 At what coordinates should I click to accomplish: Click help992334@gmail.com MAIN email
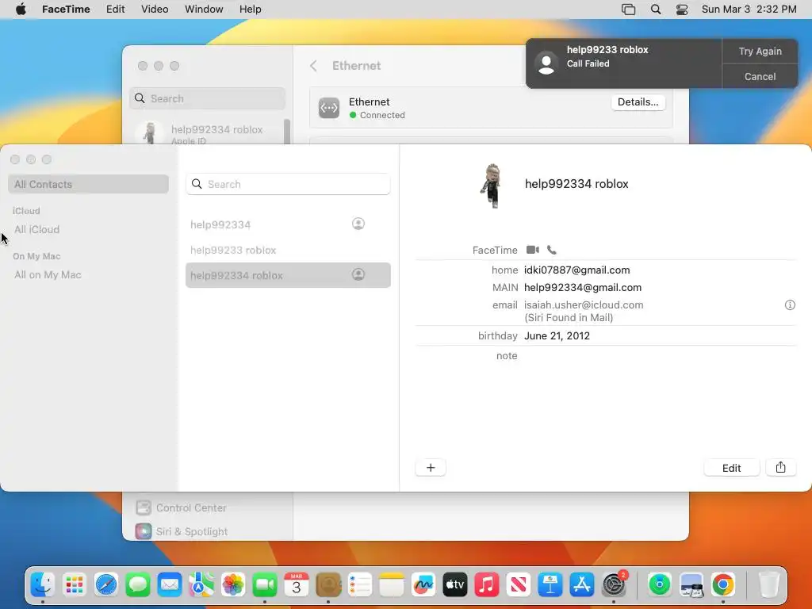[583, 287]
